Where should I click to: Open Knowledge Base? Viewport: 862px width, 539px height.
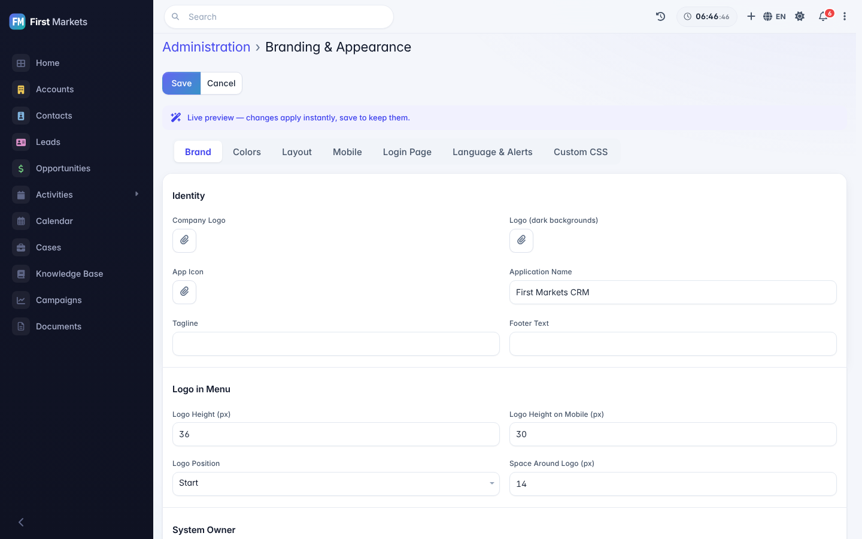coord(77,274)
